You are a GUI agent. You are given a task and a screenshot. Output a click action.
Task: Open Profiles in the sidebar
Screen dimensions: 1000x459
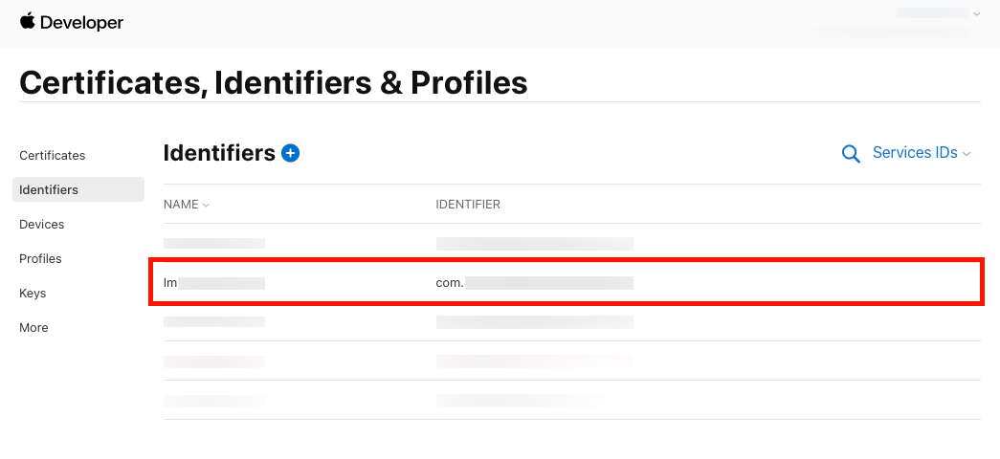[40, 258]
